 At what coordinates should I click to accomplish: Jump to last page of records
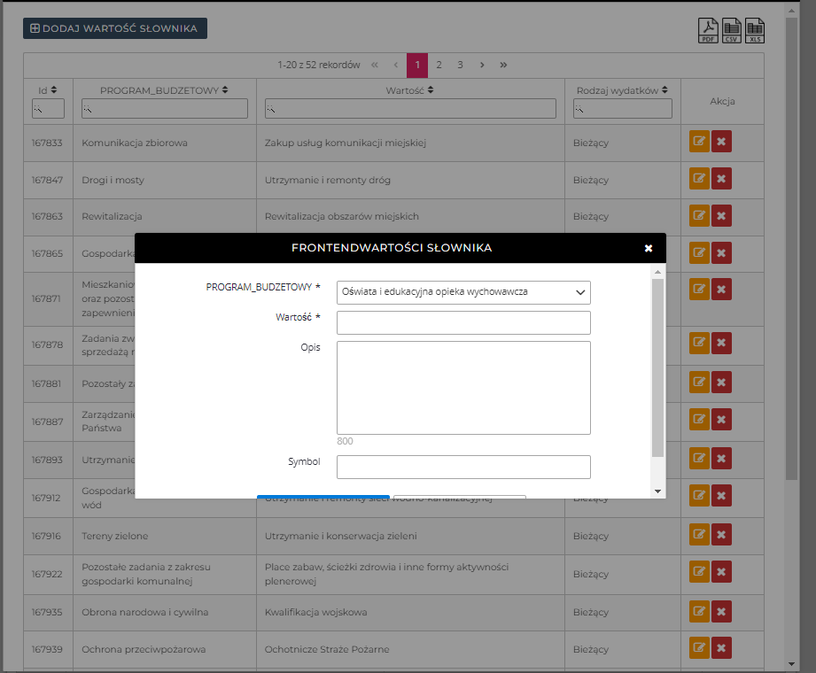point(503,65)
